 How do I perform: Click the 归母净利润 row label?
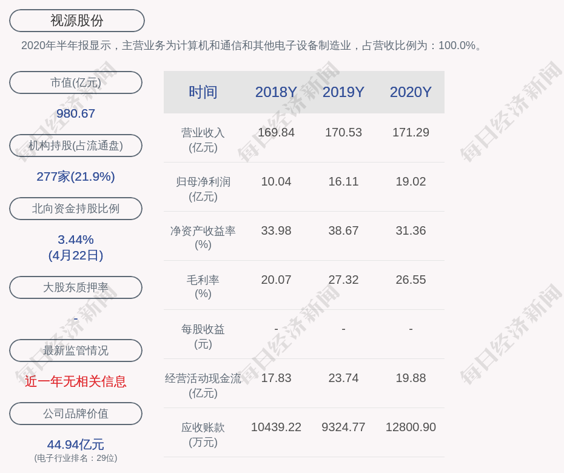point(203,189)
